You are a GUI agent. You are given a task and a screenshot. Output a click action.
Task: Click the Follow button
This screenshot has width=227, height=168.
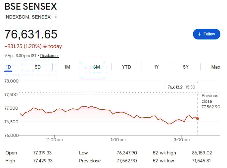(206, 34)
